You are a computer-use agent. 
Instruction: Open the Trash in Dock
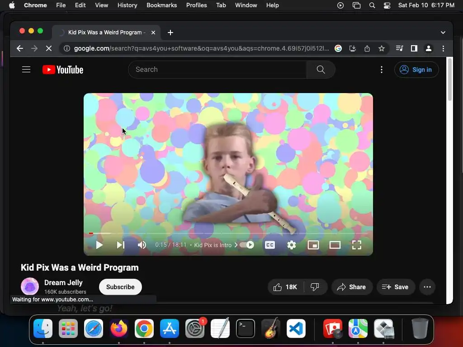[x=420, y=328]
